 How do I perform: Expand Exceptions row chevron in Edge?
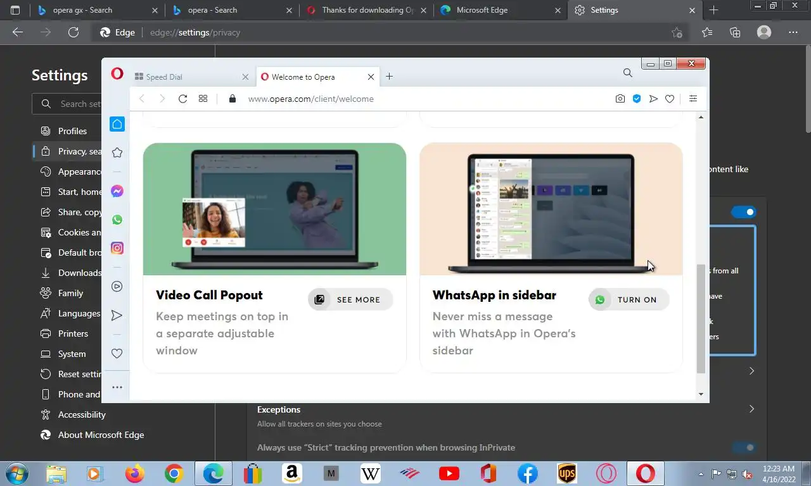[x=751, y=409]
